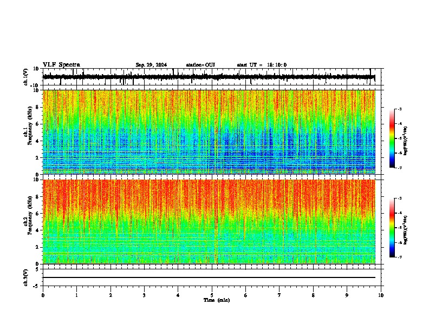The width and height of the screenshot is (429, 331).
Task: Click tick label "5" on the Time axis
Action: pos(212,295)
